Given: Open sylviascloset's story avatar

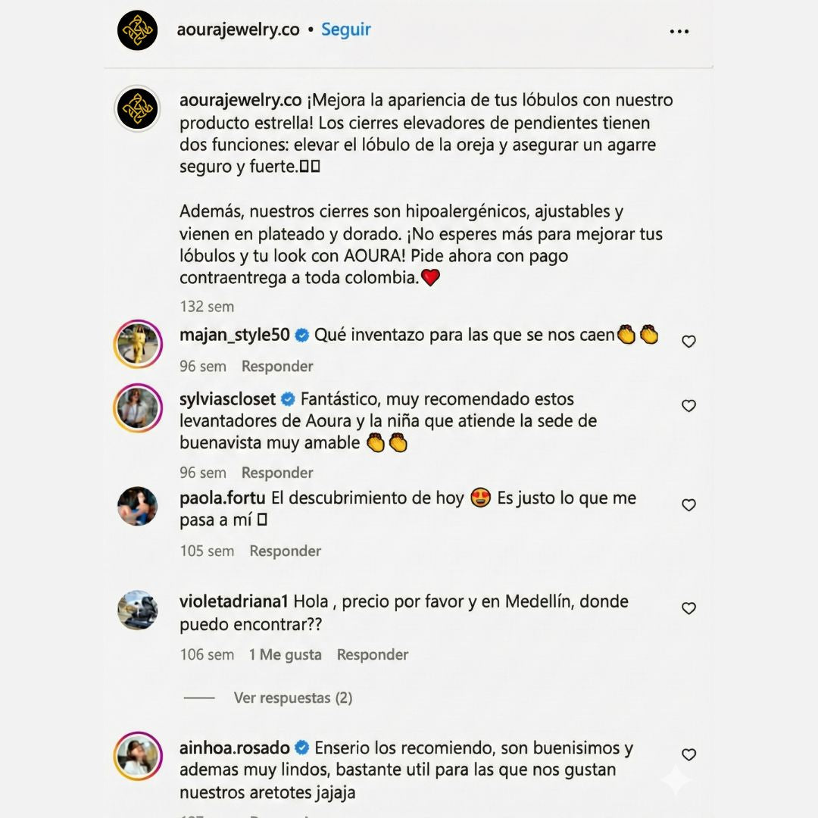Looking at the screenshot, I should coord(138,408).
